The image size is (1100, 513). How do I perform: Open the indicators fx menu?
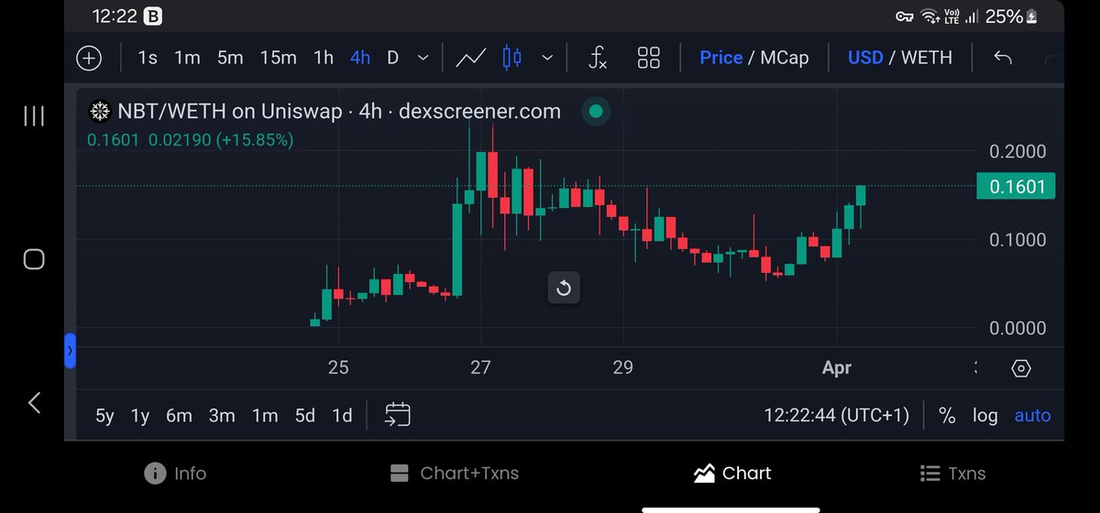click(597, 58)
